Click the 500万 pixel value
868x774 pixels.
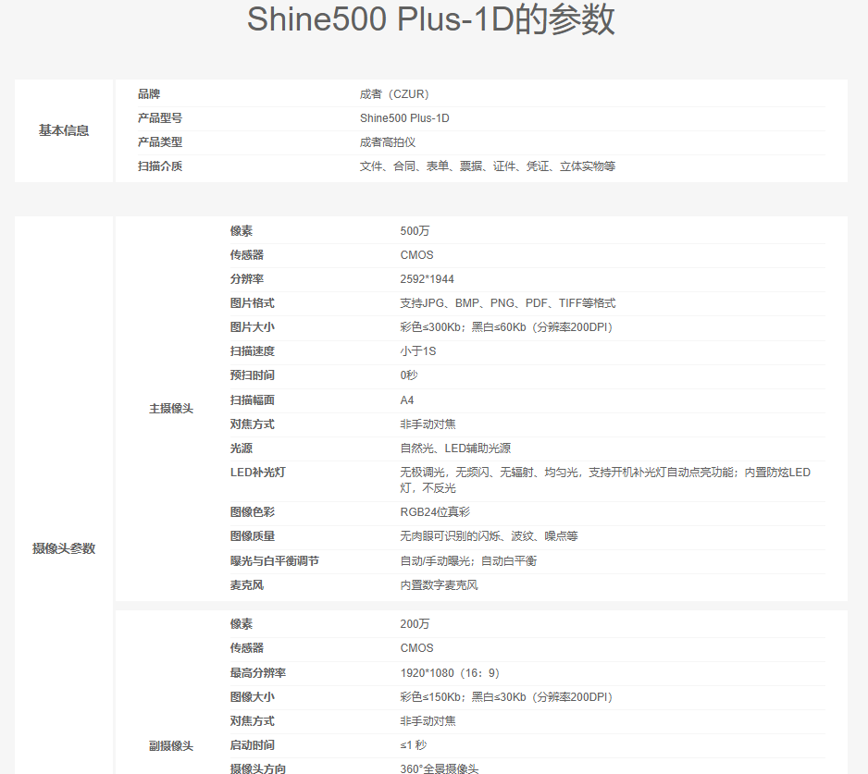(415, 230)
